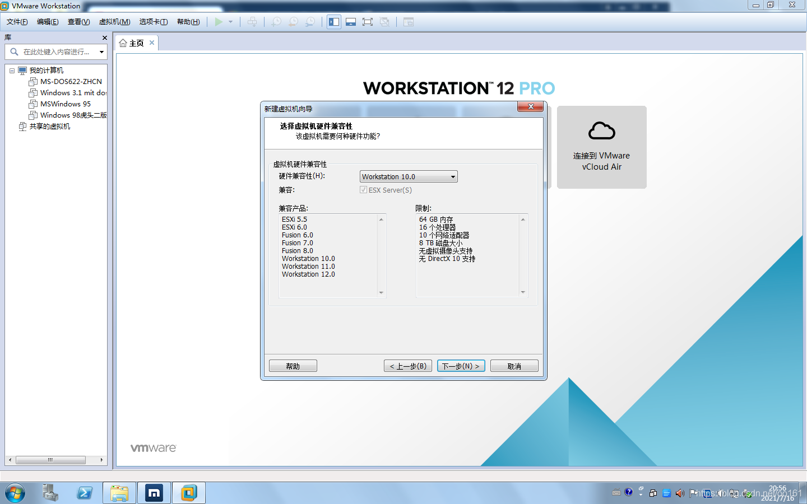Click compatible products list scroll up arrow
This screenshot has width=807, height=504.
coord(381,219)
